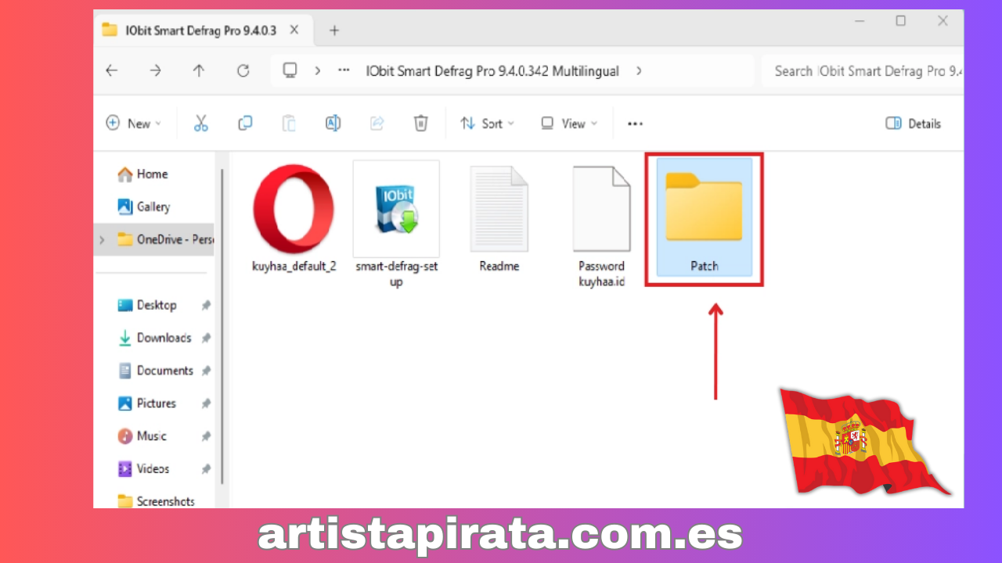Open the View dropdown menu
The height and width of the screenshot is (563, 1002).
569,124
